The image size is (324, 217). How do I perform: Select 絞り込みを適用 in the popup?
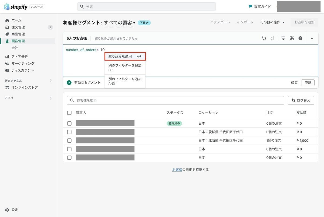click(125, 56)
